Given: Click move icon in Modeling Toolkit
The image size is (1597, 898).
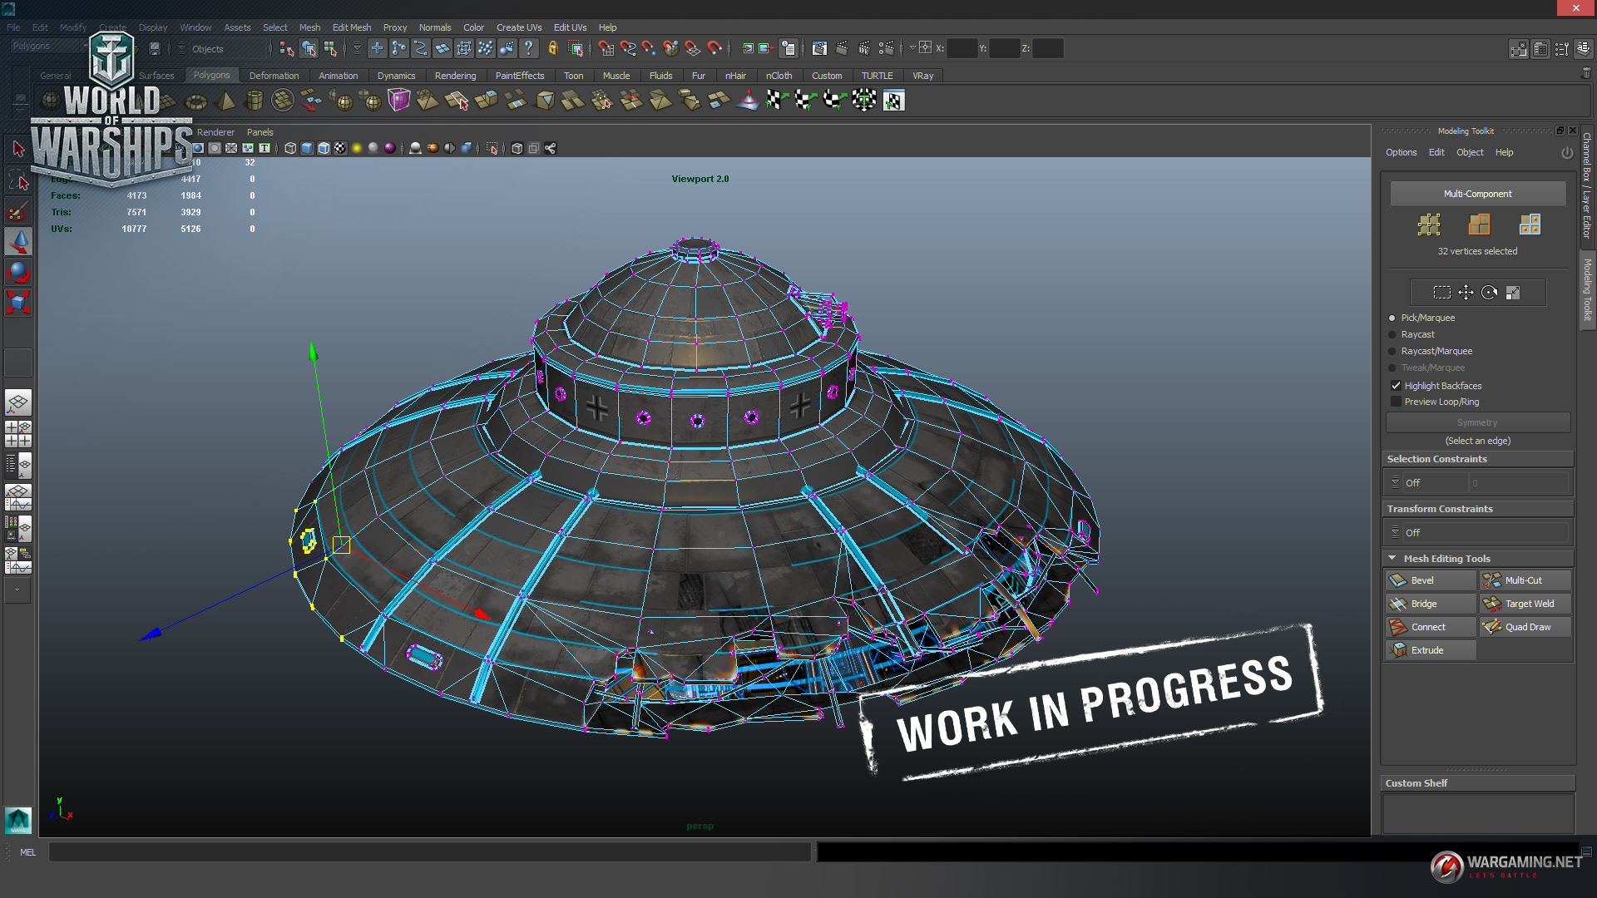Looking at the screenshot, I should click(1466, 293).
